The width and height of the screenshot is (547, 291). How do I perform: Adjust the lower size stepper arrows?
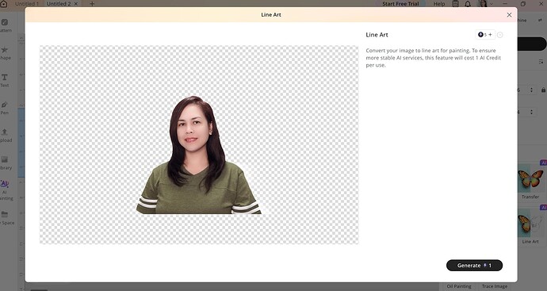(531, 112)
